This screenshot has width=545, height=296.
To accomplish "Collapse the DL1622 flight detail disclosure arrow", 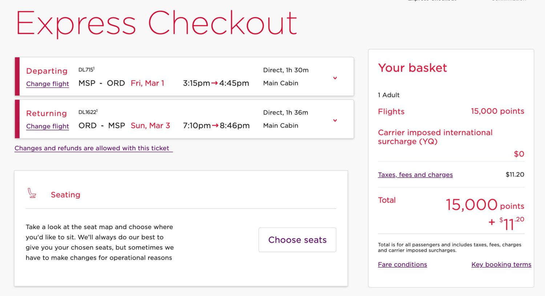I will click(x=335, y=120).
